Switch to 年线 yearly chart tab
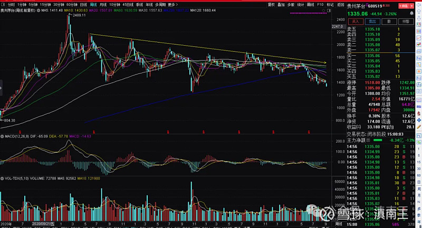Screen dimensions: 422x228 click(x=149, y=5)
